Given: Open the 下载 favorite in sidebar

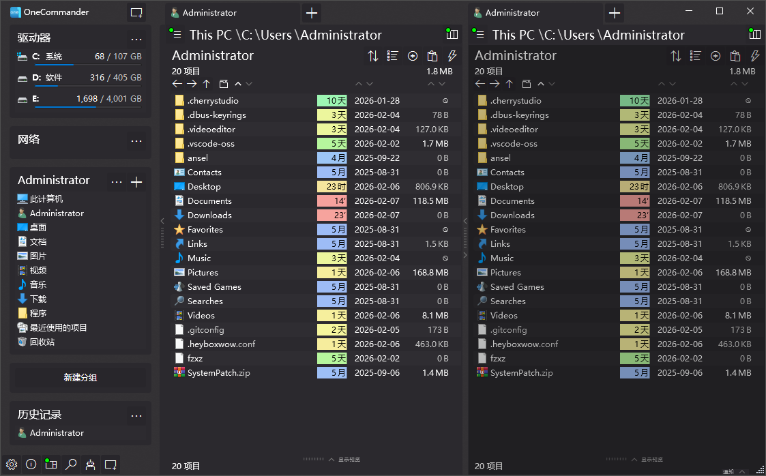Looking at the screenshot, I should pyautogui.click(x=38, y=299).
